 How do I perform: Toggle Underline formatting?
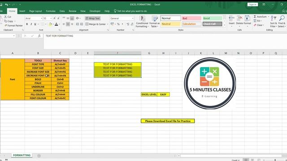click(x=35, y=24)
